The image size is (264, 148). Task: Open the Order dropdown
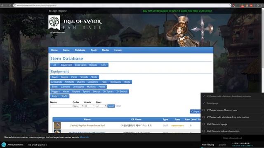(x=78, y=106)
